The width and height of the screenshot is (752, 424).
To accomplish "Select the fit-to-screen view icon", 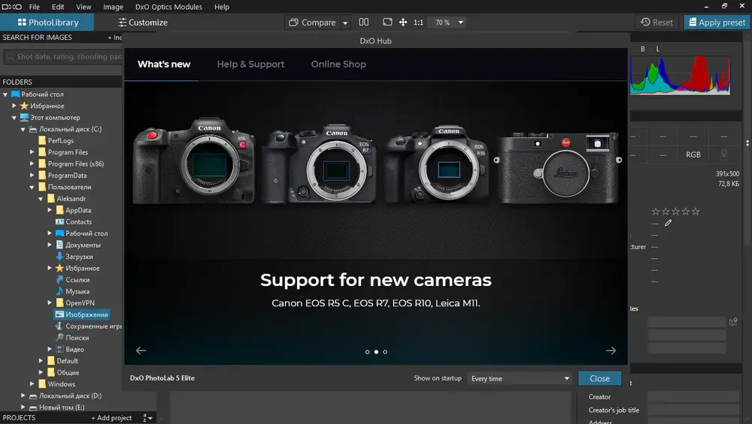I will [387, 22].
